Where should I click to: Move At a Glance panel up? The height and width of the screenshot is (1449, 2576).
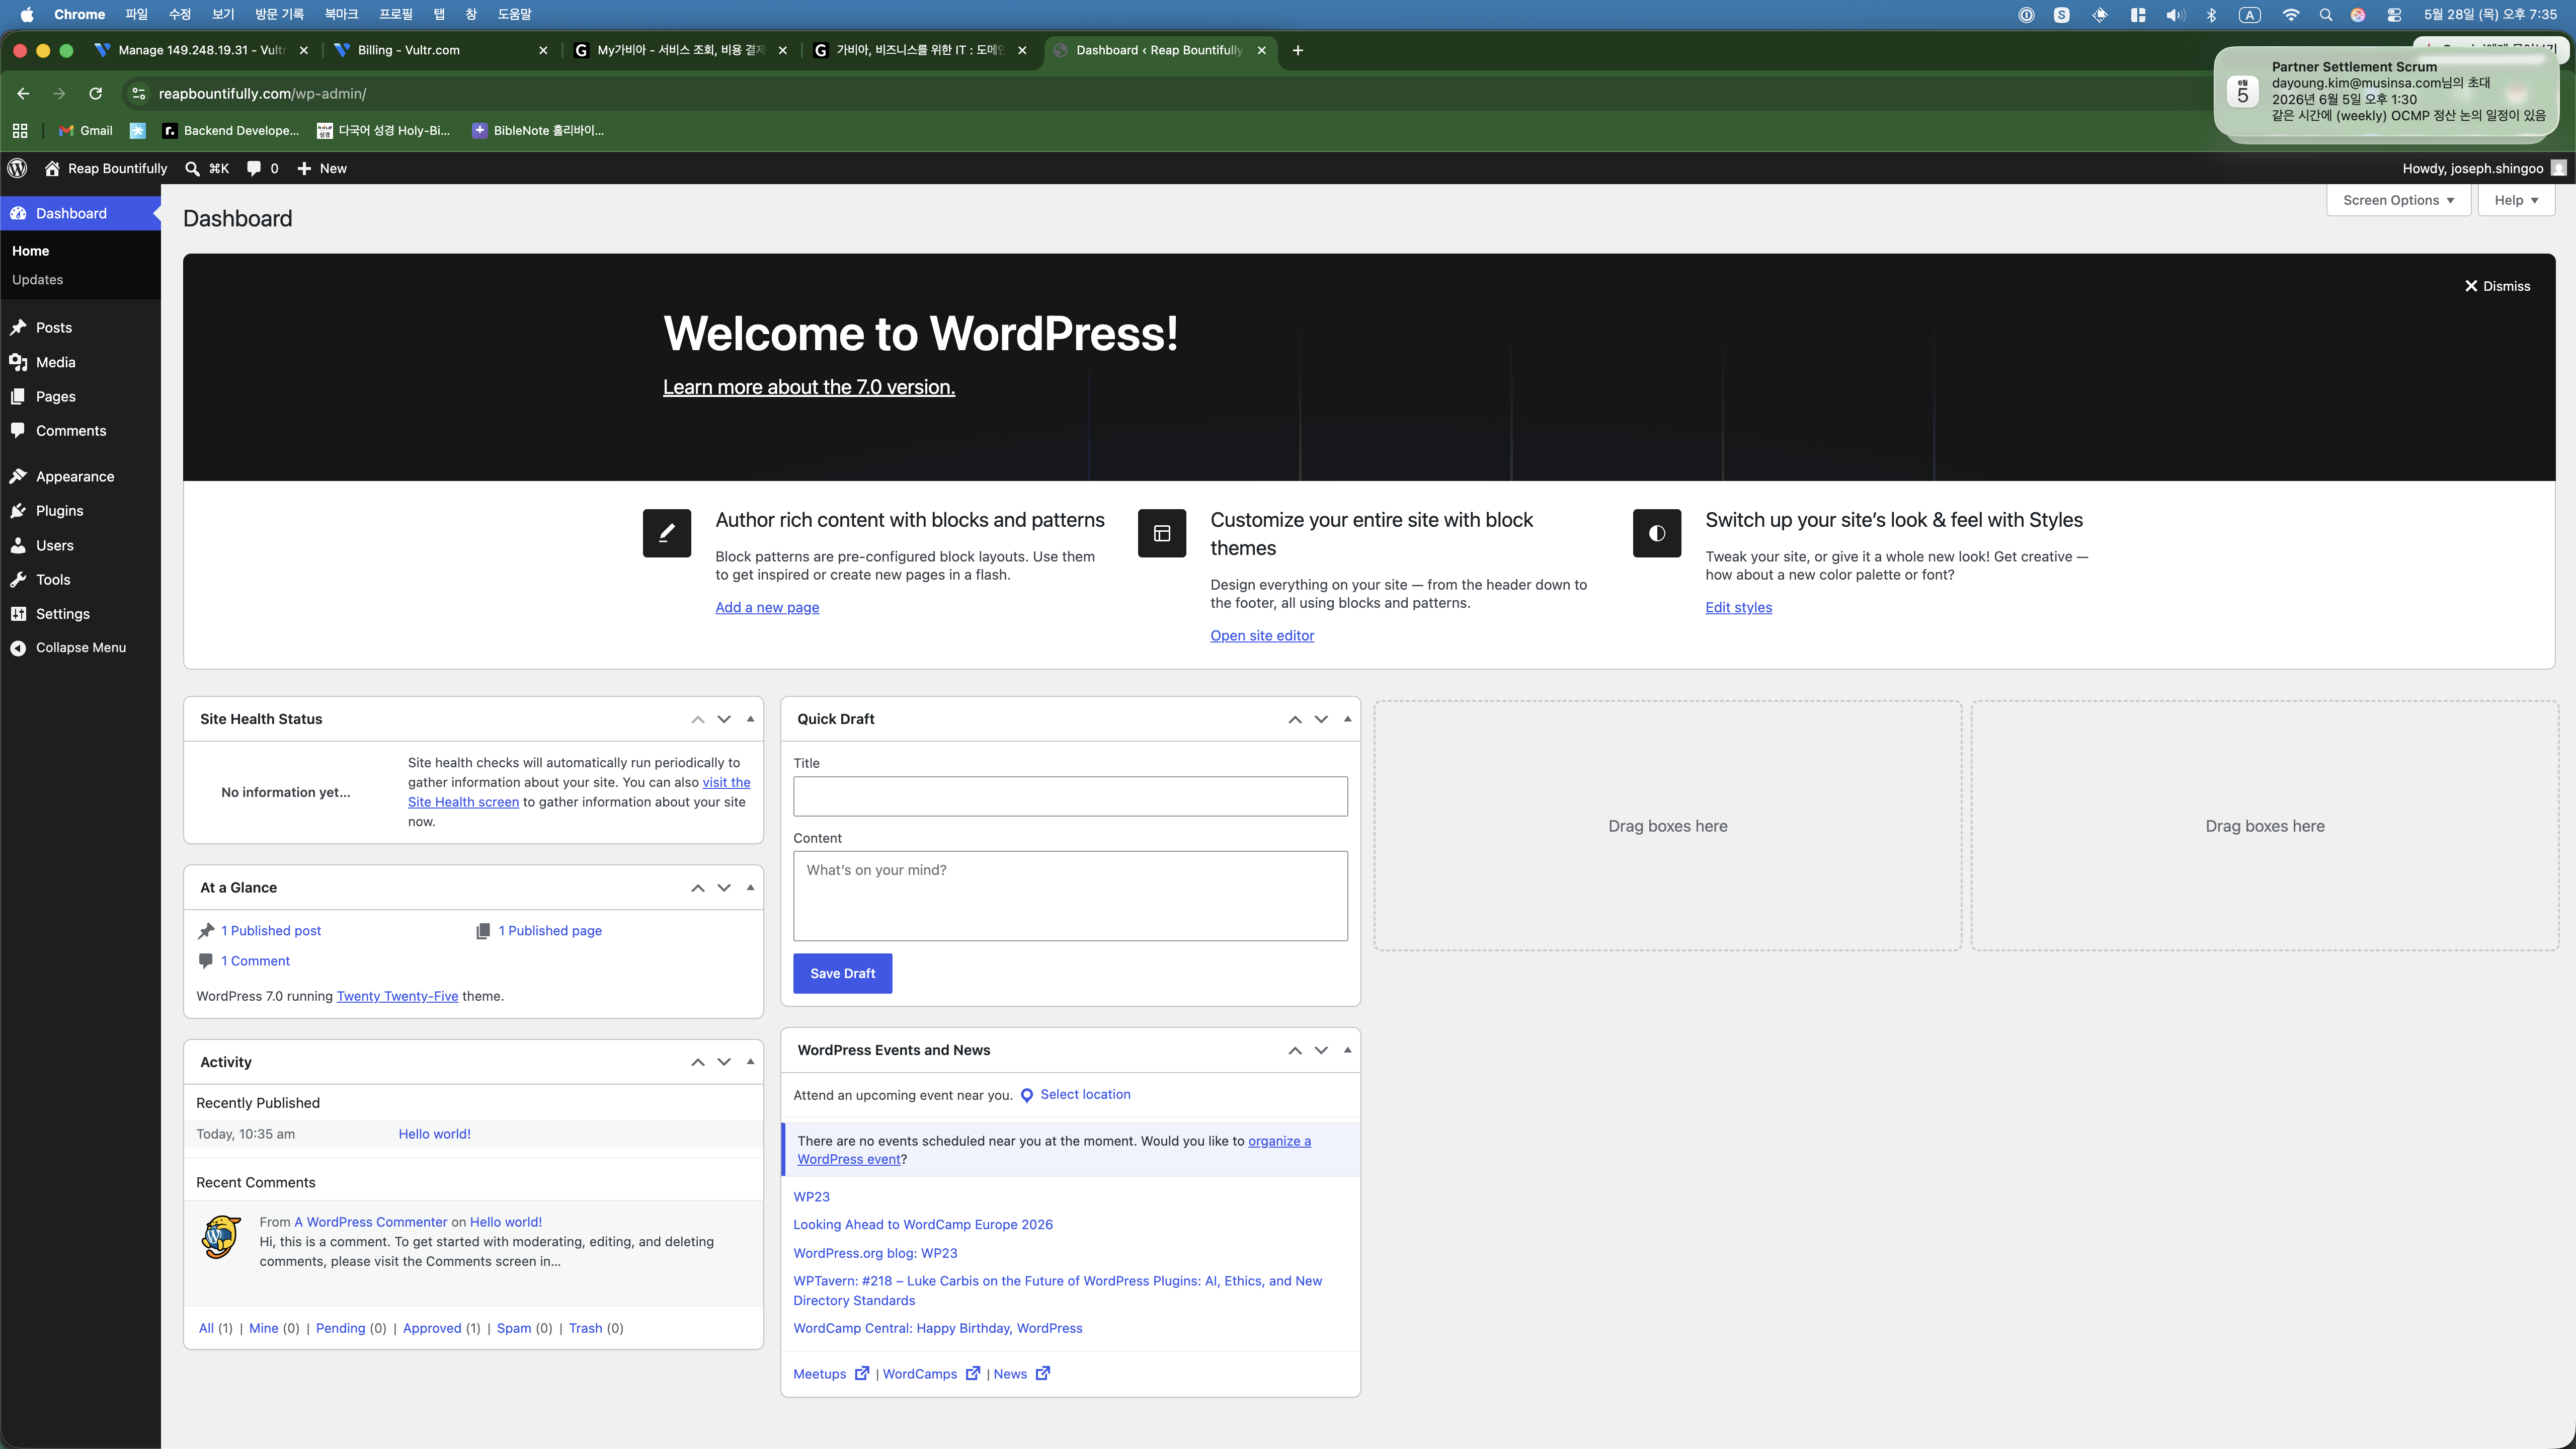tap(698, 888)
